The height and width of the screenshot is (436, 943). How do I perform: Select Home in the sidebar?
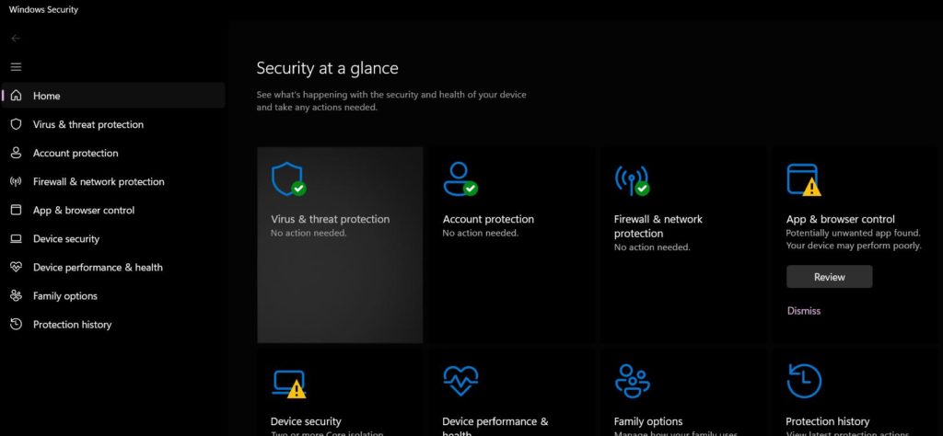46,96
